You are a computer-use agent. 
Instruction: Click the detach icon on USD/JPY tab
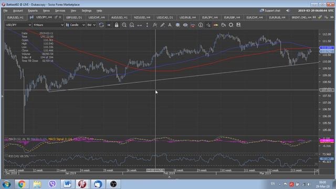[x=56, y=17]
